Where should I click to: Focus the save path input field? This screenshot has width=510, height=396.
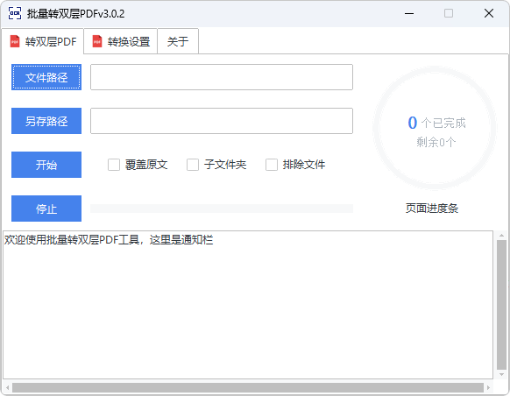(222, 121)
